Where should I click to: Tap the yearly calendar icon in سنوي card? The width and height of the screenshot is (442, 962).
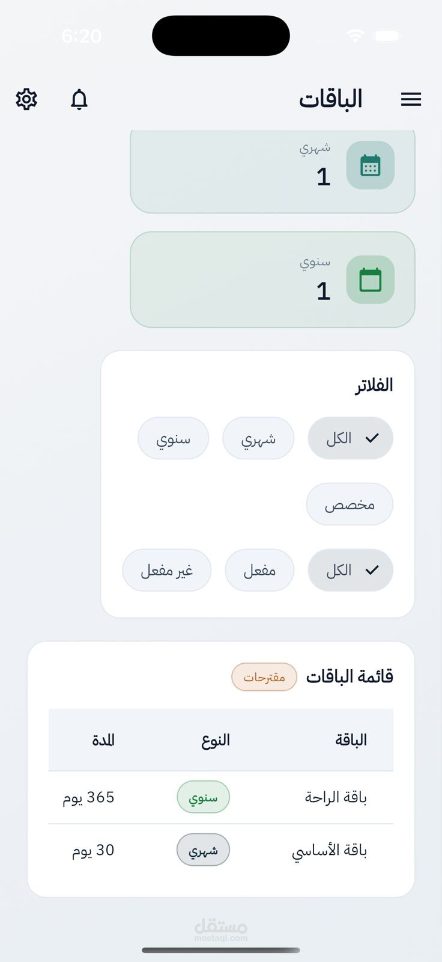tap(370, 280)
